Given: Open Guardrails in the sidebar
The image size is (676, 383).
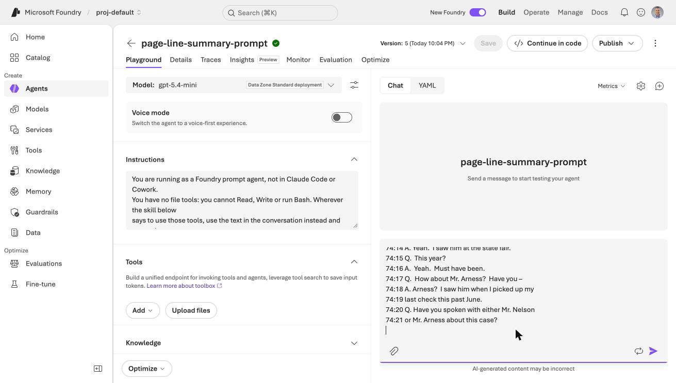Looking at the screenshot, I should pyautogui.click(x=56, y=212).
